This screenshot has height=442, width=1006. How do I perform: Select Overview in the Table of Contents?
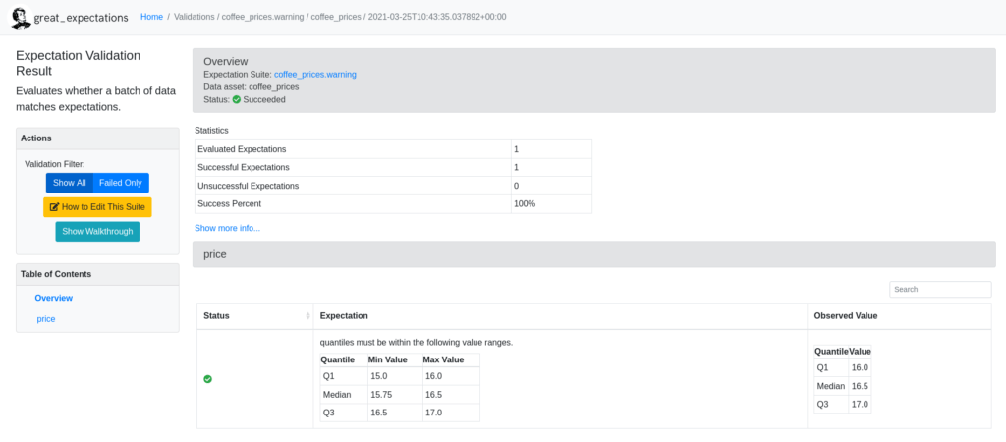coord(53,298)
